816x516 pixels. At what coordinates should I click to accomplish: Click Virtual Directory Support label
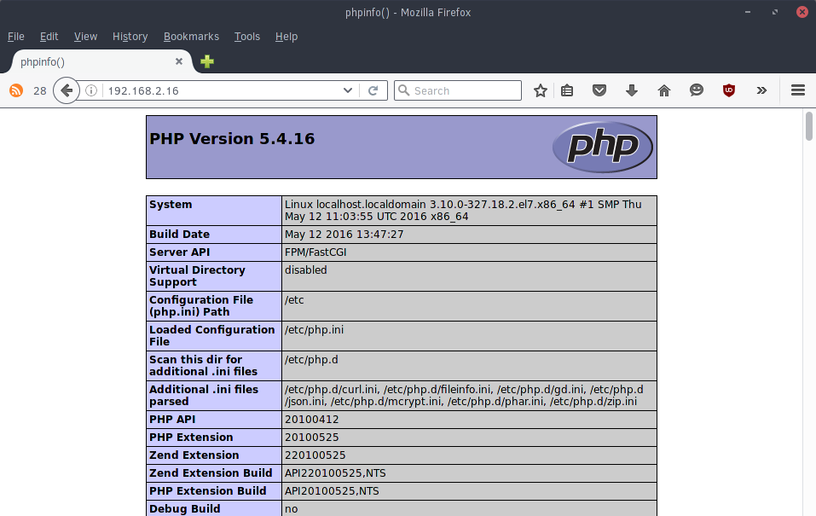pos(197,276)
